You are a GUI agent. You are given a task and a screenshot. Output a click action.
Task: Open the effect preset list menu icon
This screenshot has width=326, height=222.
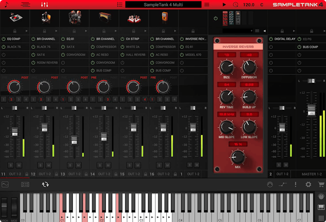(x=257, y=31)
